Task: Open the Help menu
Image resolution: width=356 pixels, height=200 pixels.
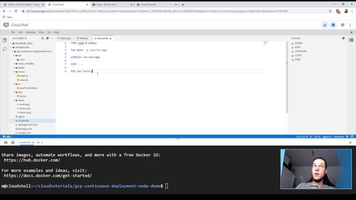Action: 56,32
